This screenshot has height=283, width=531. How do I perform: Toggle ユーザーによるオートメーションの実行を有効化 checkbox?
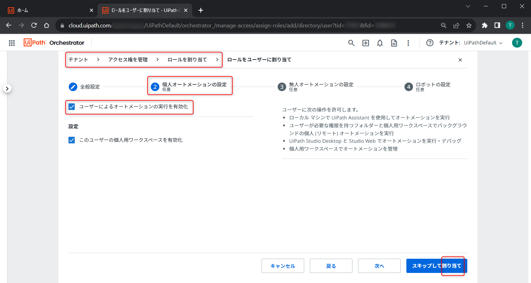tap(72, 107)
